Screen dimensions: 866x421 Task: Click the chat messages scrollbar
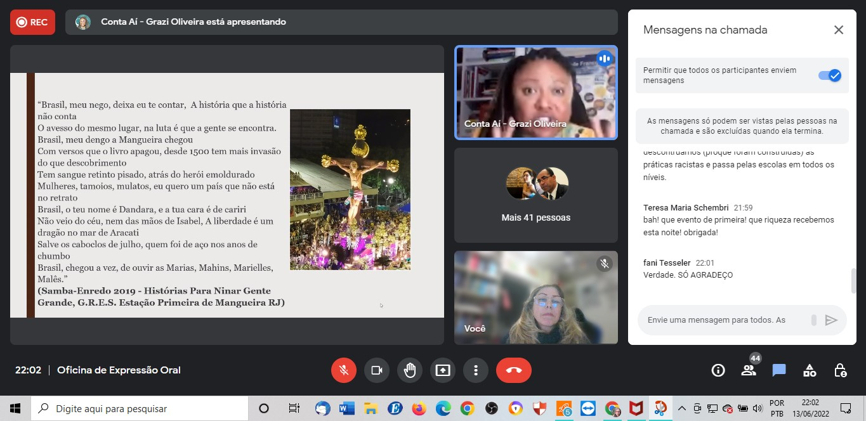click(x=853, y=280)
